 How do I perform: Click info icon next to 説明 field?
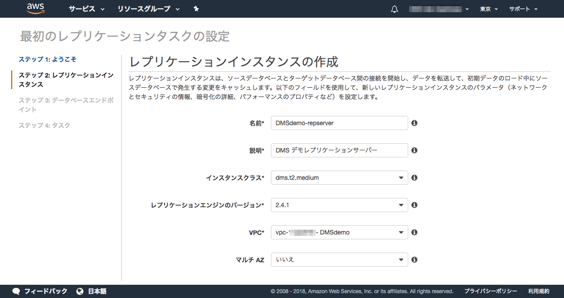[x=414, y=150]
